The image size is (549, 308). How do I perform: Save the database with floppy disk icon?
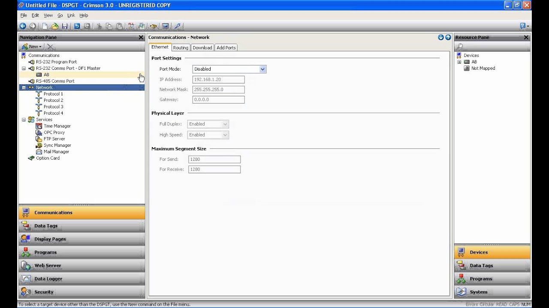coord(64,26)
